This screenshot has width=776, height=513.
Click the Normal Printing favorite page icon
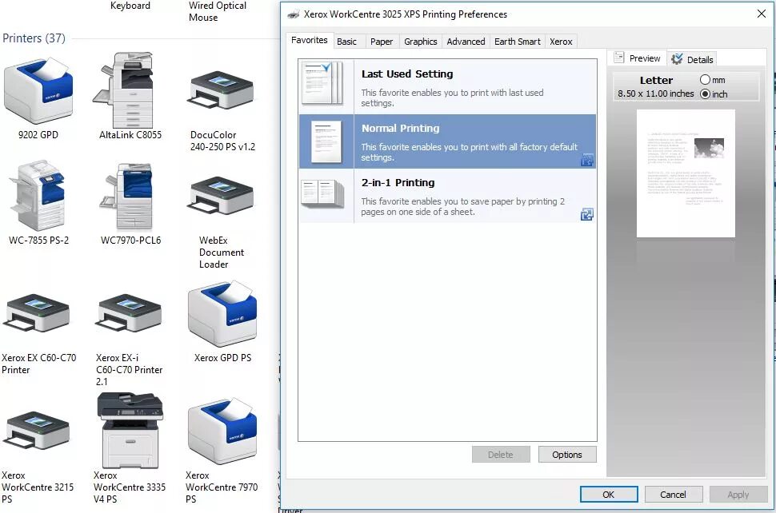point(326,142)
